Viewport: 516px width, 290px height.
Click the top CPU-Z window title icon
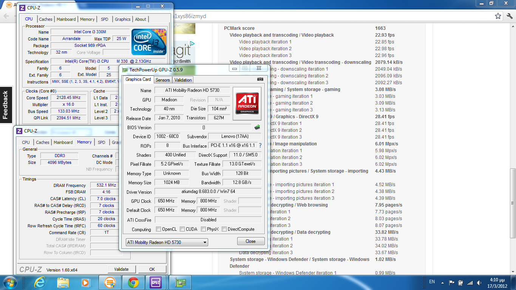(23, 8)
